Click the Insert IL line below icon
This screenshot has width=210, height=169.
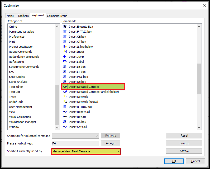(x=65, y=47)
